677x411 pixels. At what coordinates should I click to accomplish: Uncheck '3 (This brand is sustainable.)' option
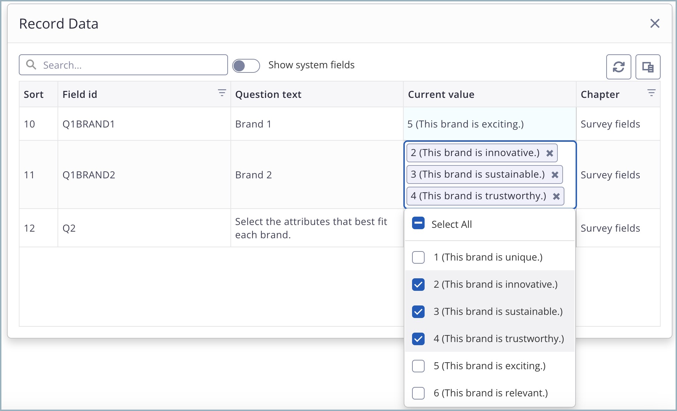point(418,312)
